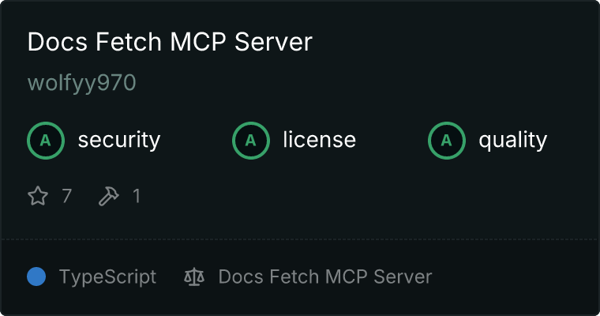Click the security grade A badge
The height and width of the screenshot is (316, 600).
tap(46, 141)
